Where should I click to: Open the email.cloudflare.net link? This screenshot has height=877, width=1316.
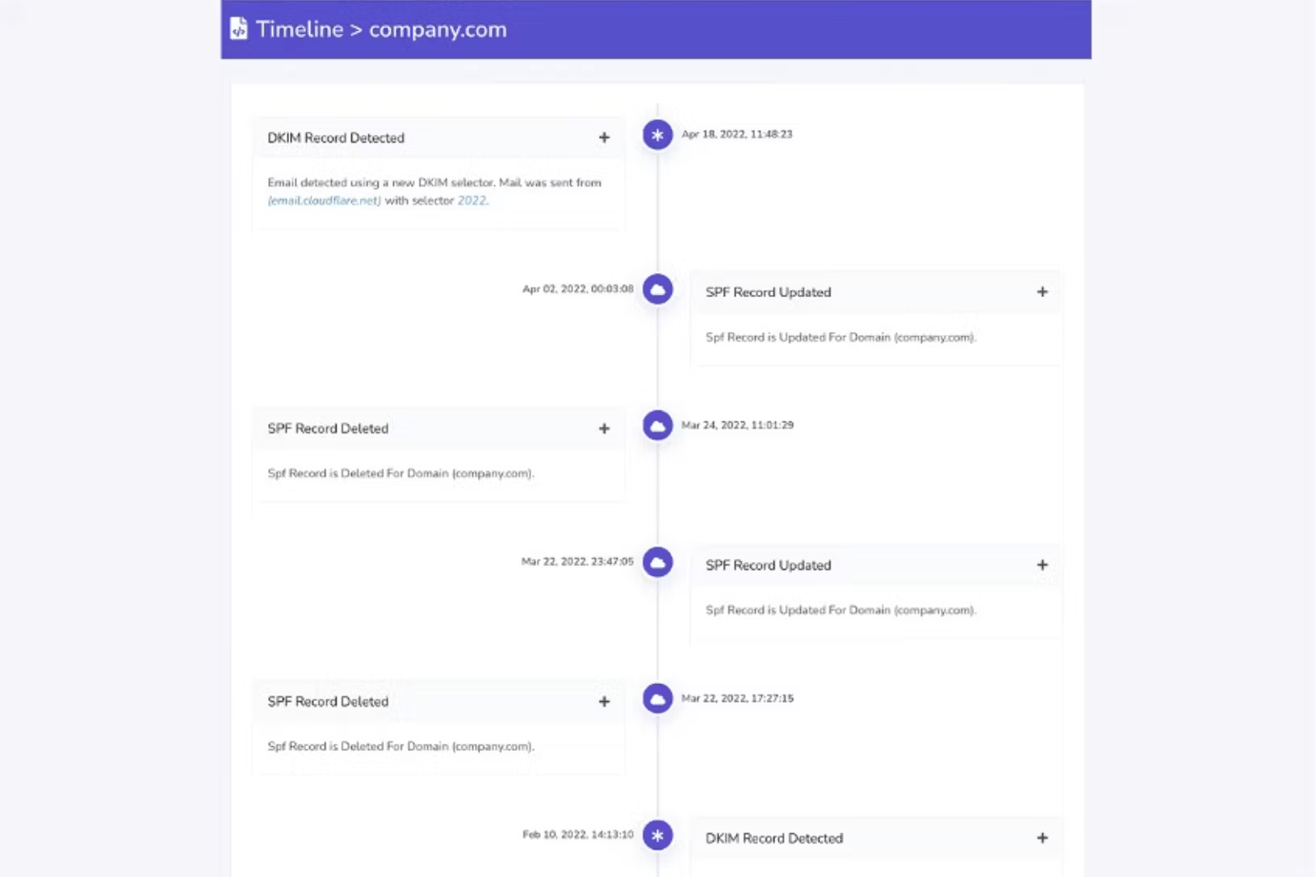tap(325, 200)
